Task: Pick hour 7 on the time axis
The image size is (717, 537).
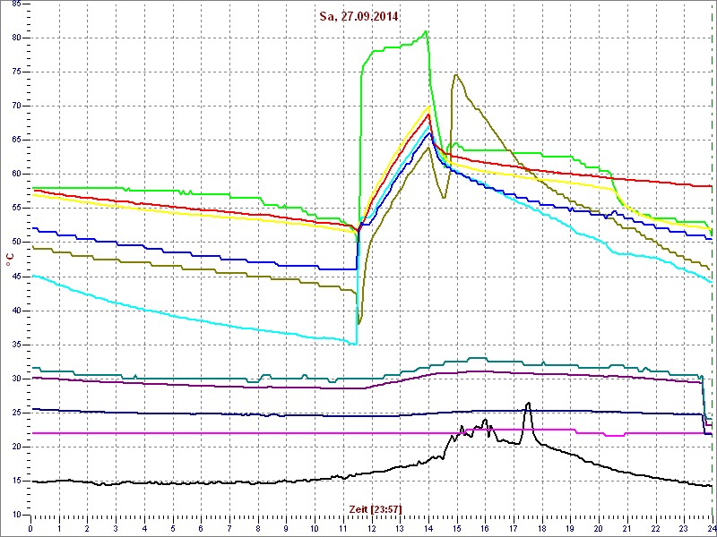Action: pos(229,529)
